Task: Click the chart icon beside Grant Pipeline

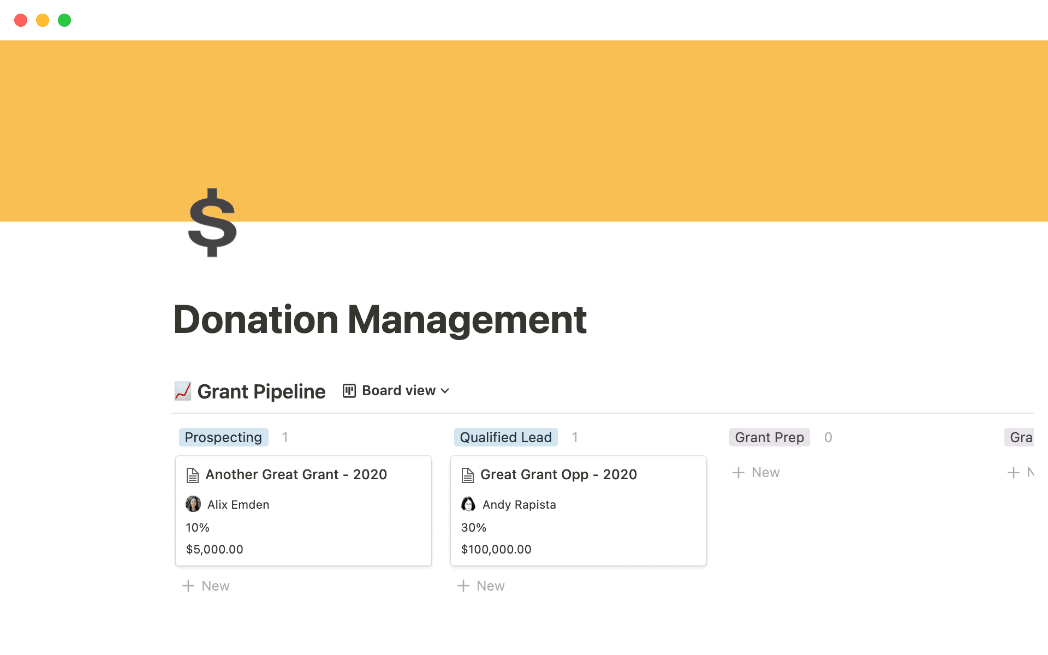Action: 183,391
